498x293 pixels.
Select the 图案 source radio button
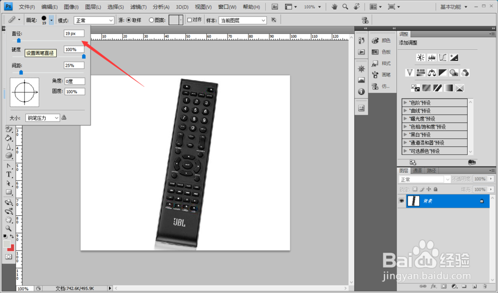tap(151, 20)
